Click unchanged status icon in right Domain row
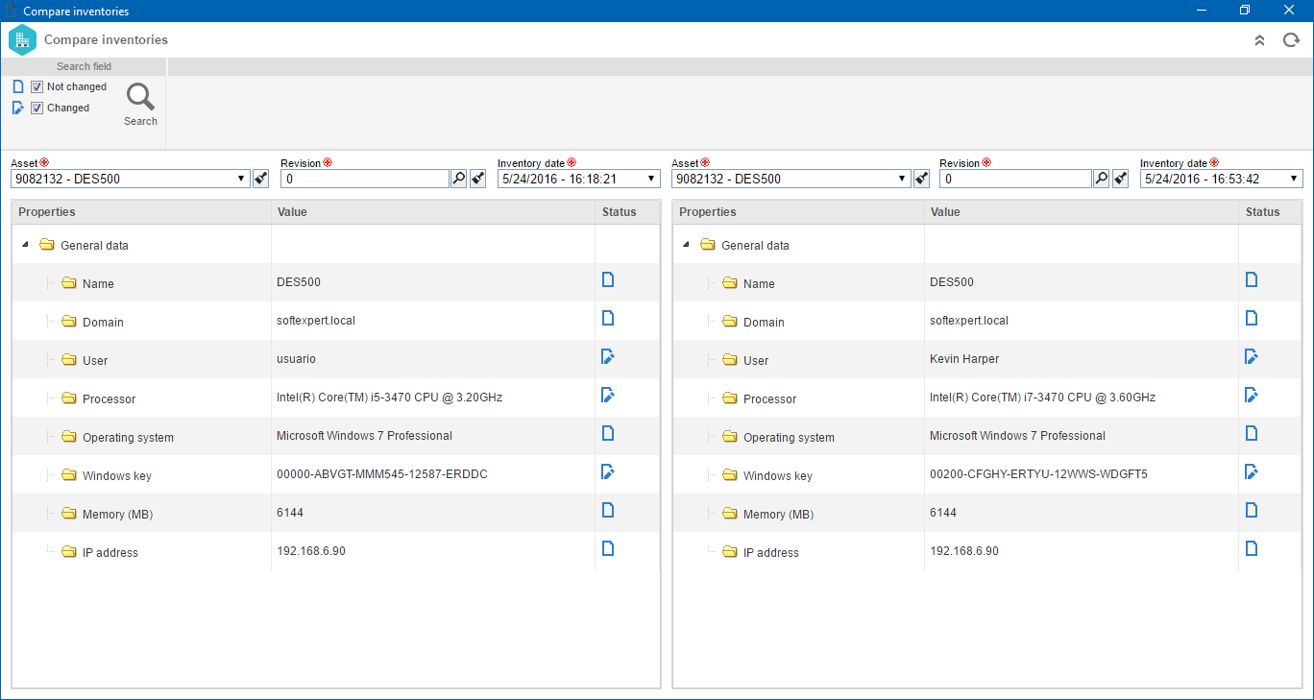This screenshot has width=1314, height=700. click(x=1252, y=319)
